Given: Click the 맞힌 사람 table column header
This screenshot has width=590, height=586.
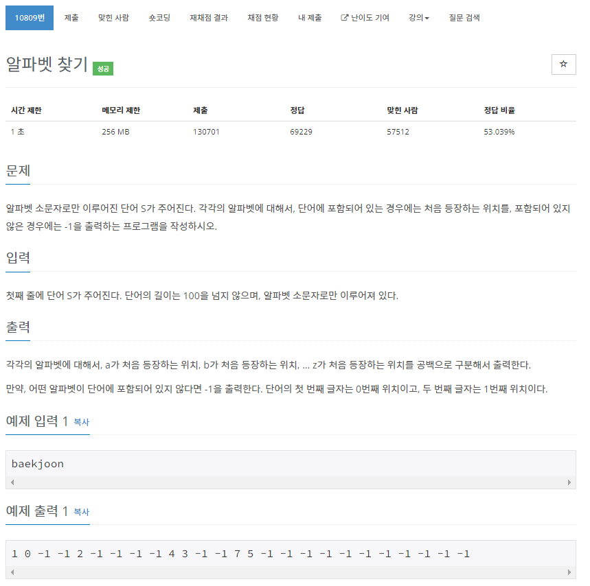Looking at the screenshot, I should (x=402, y=110).
